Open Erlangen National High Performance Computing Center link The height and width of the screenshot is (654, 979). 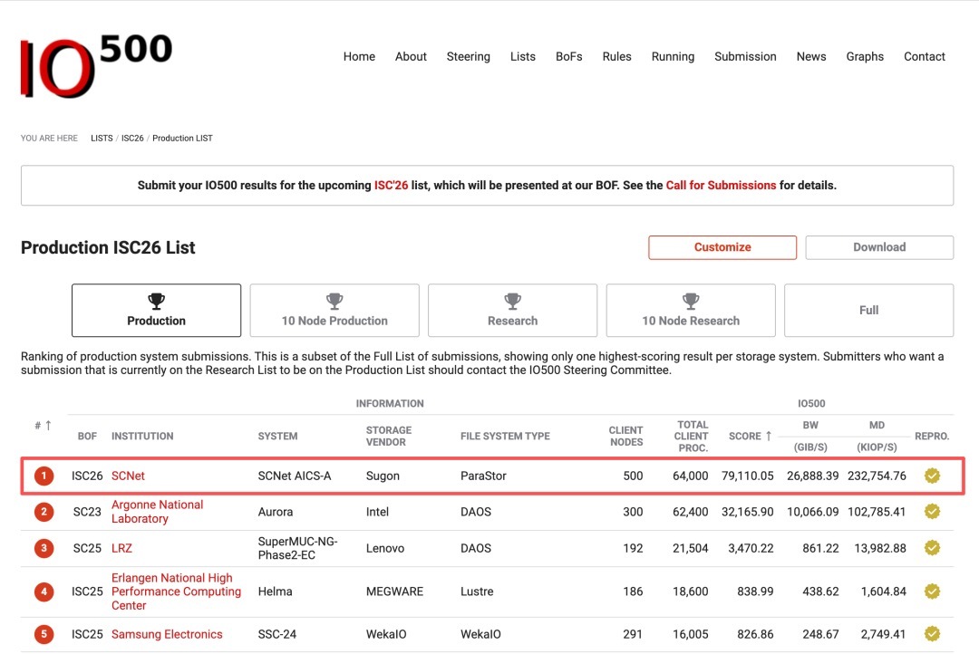[x=176, y=591]
